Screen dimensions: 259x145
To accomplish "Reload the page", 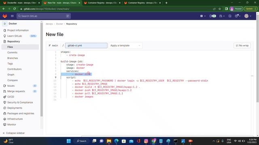I will (x=15, y=9).
